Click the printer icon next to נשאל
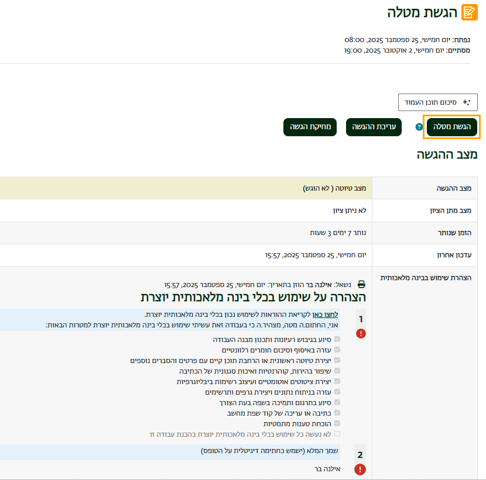 point(361,285)
